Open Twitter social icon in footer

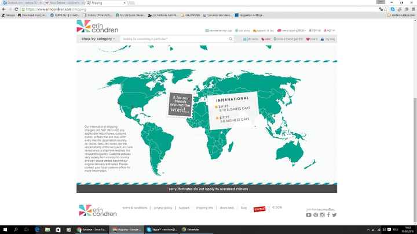[x=334, y=215]
